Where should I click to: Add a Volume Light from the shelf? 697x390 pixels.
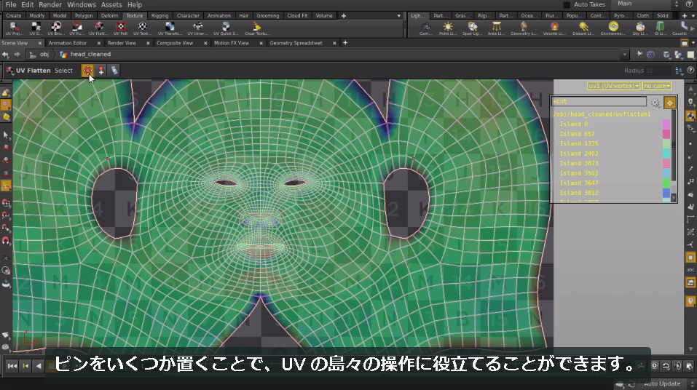coord(554,28)
